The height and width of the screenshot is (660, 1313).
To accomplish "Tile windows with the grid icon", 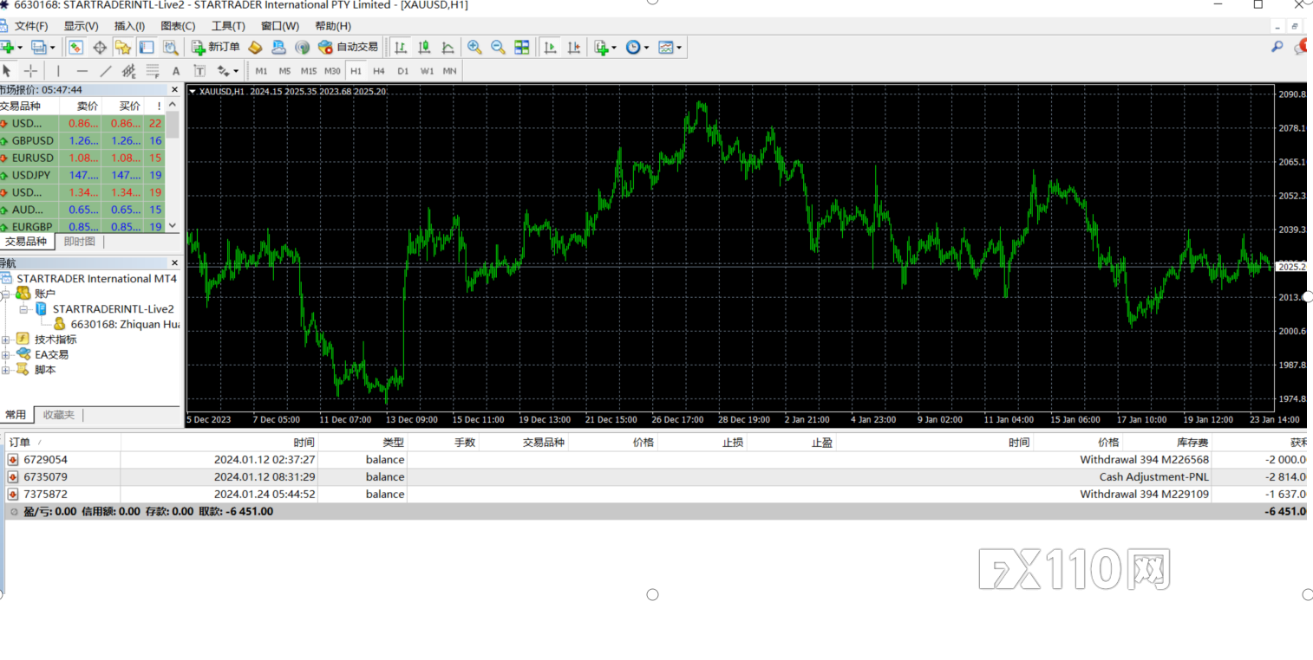I will [522, 47].
